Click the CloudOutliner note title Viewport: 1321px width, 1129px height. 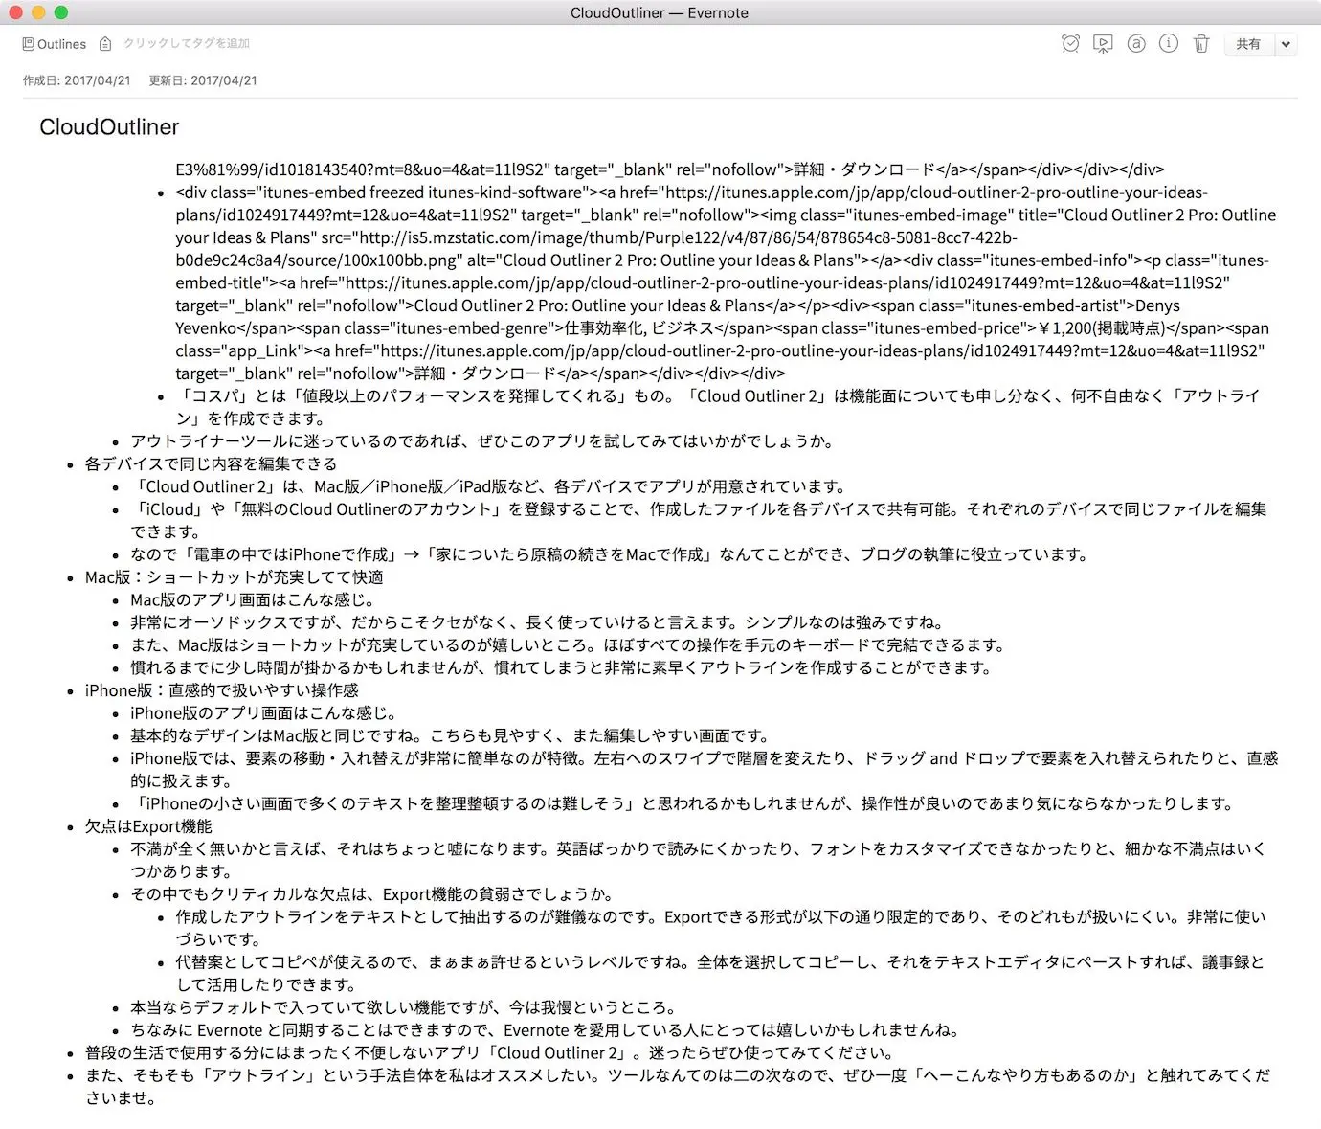tap(109, 127)
